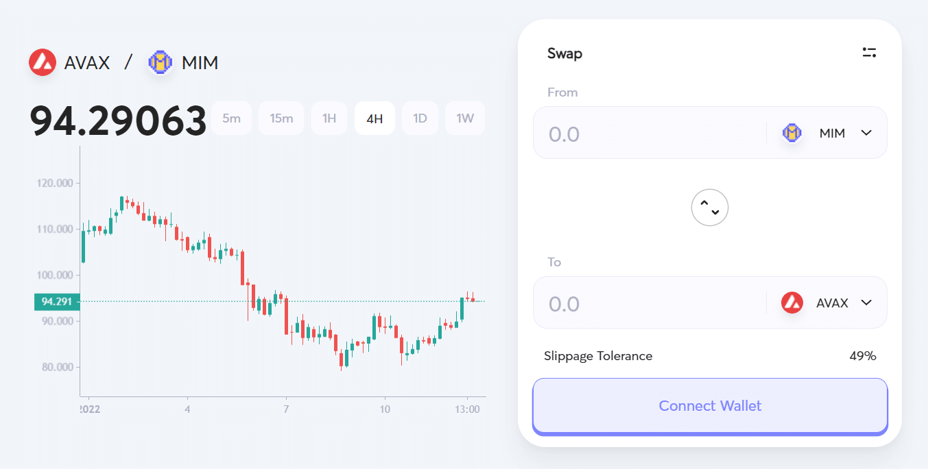Image resolution: width=928 pixels, height=469 pixels.
Task: Click the AVAX logo in pair header
Action: [43, 63]
